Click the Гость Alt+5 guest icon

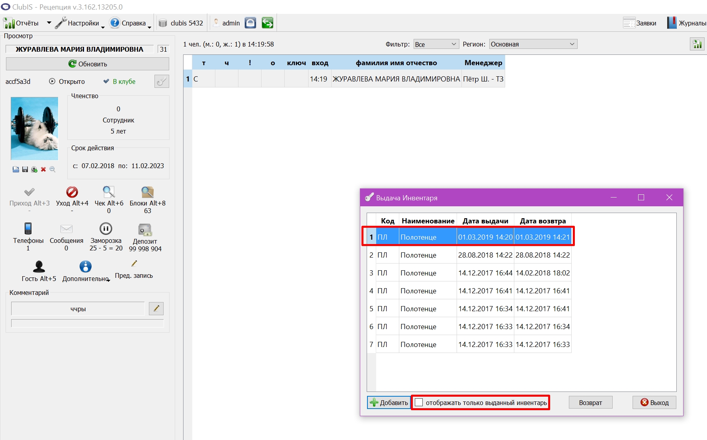point(39,266)
